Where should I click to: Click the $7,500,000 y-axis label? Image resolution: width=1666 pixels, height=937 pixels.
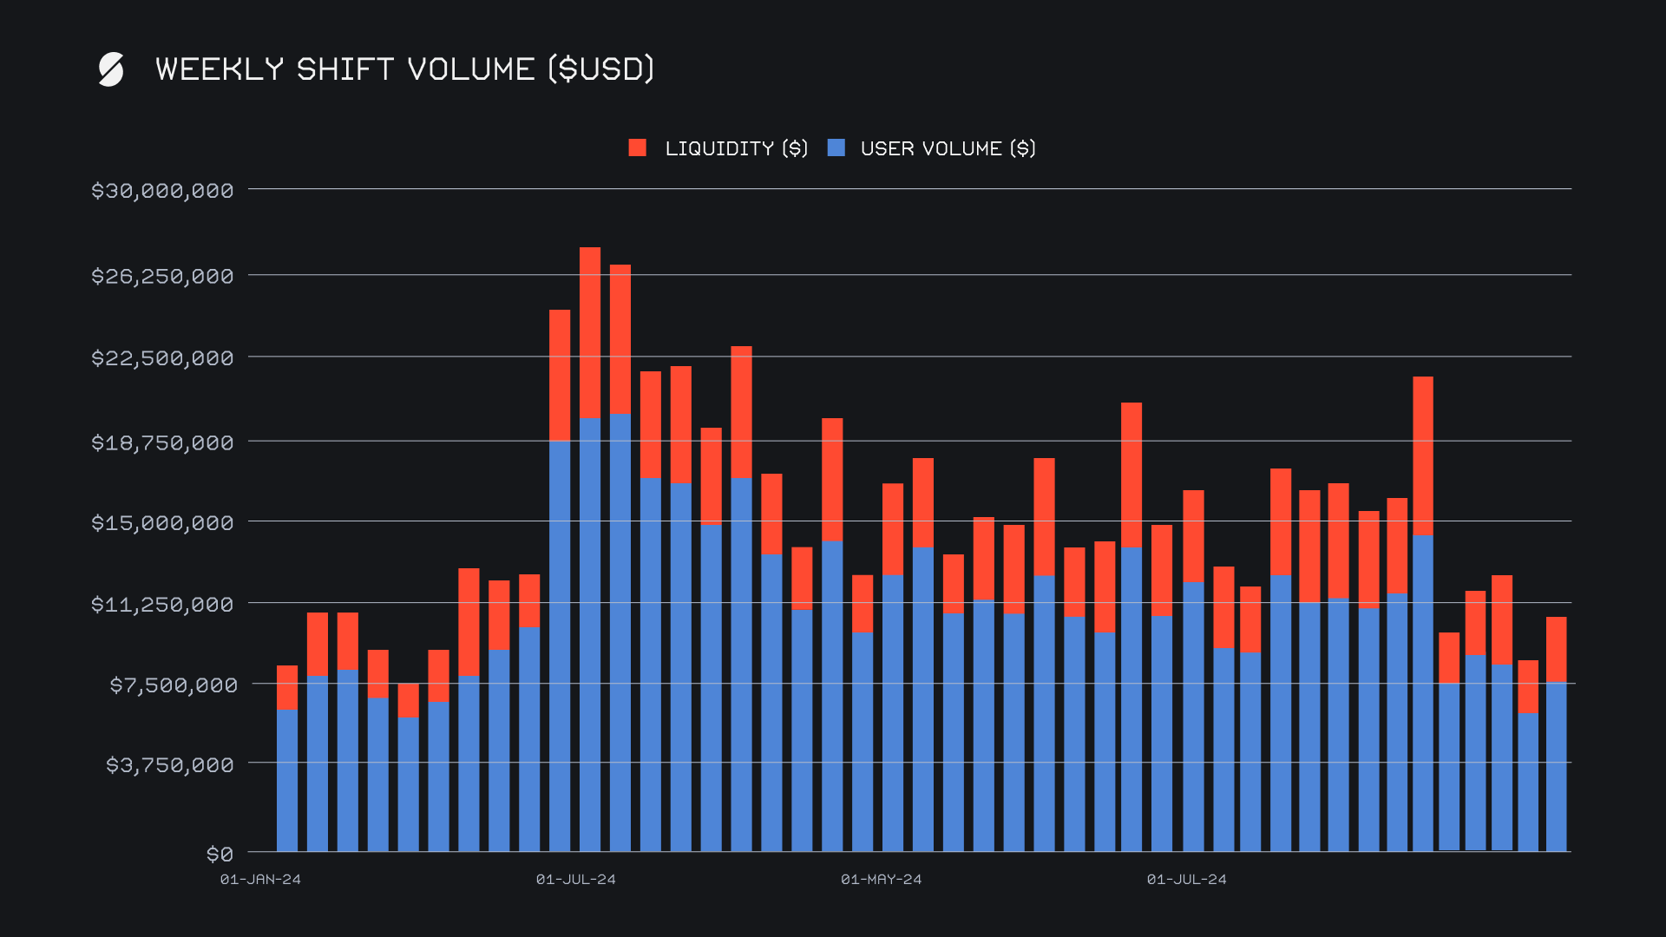coord(173,685)
